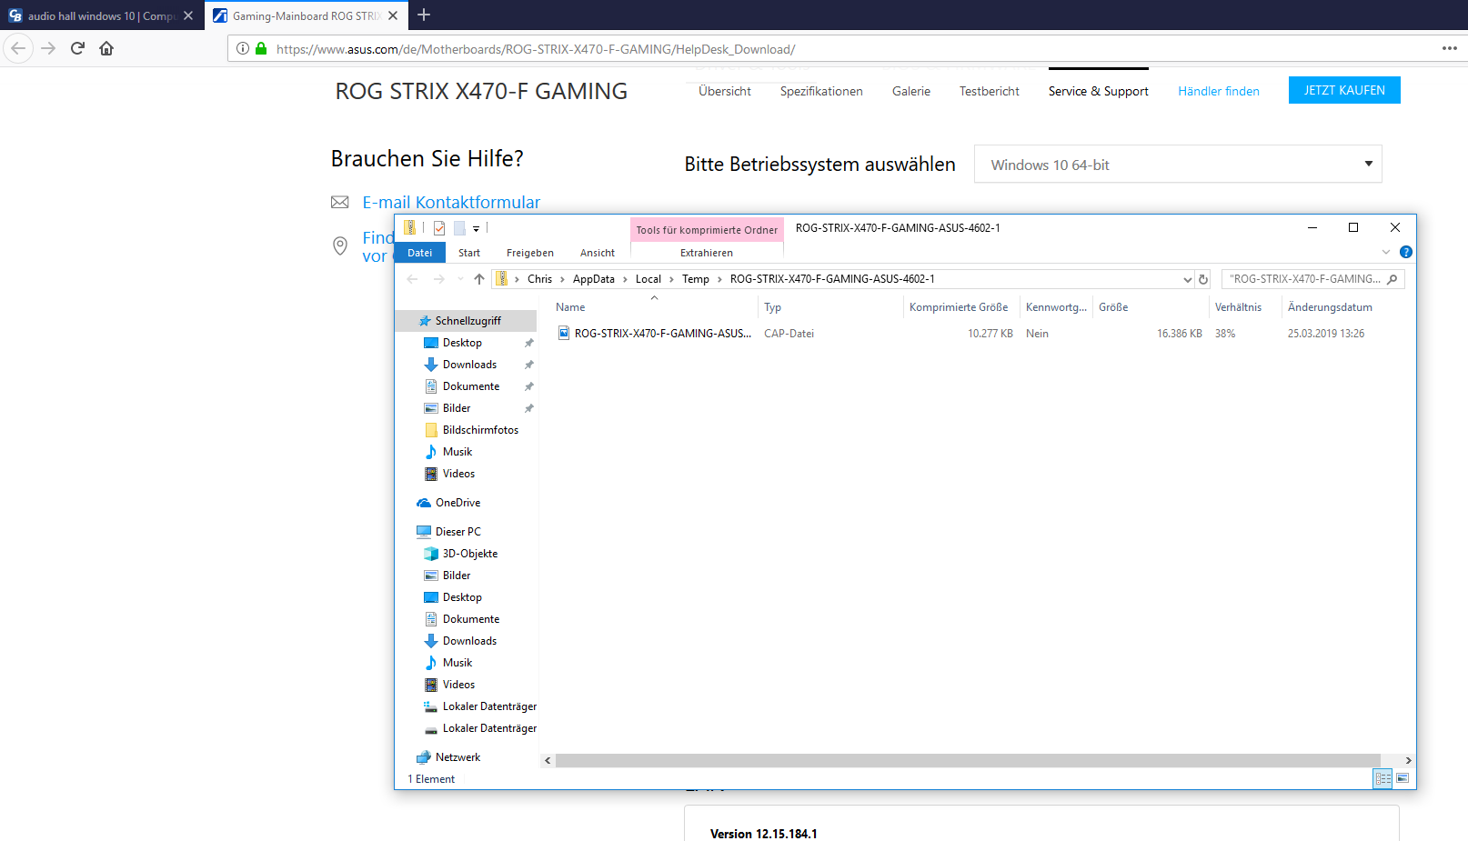Image resolution: width=1468 pixels, height=841 pixels.
Task: Sort by Änderungsdatum column header
Action: point(1330,307)
